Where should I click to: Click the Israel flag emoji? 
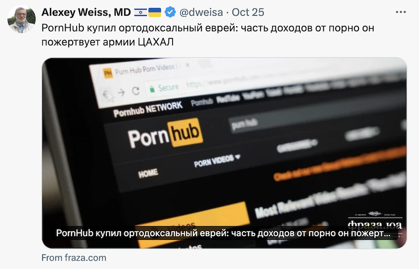tap(140, 12)
